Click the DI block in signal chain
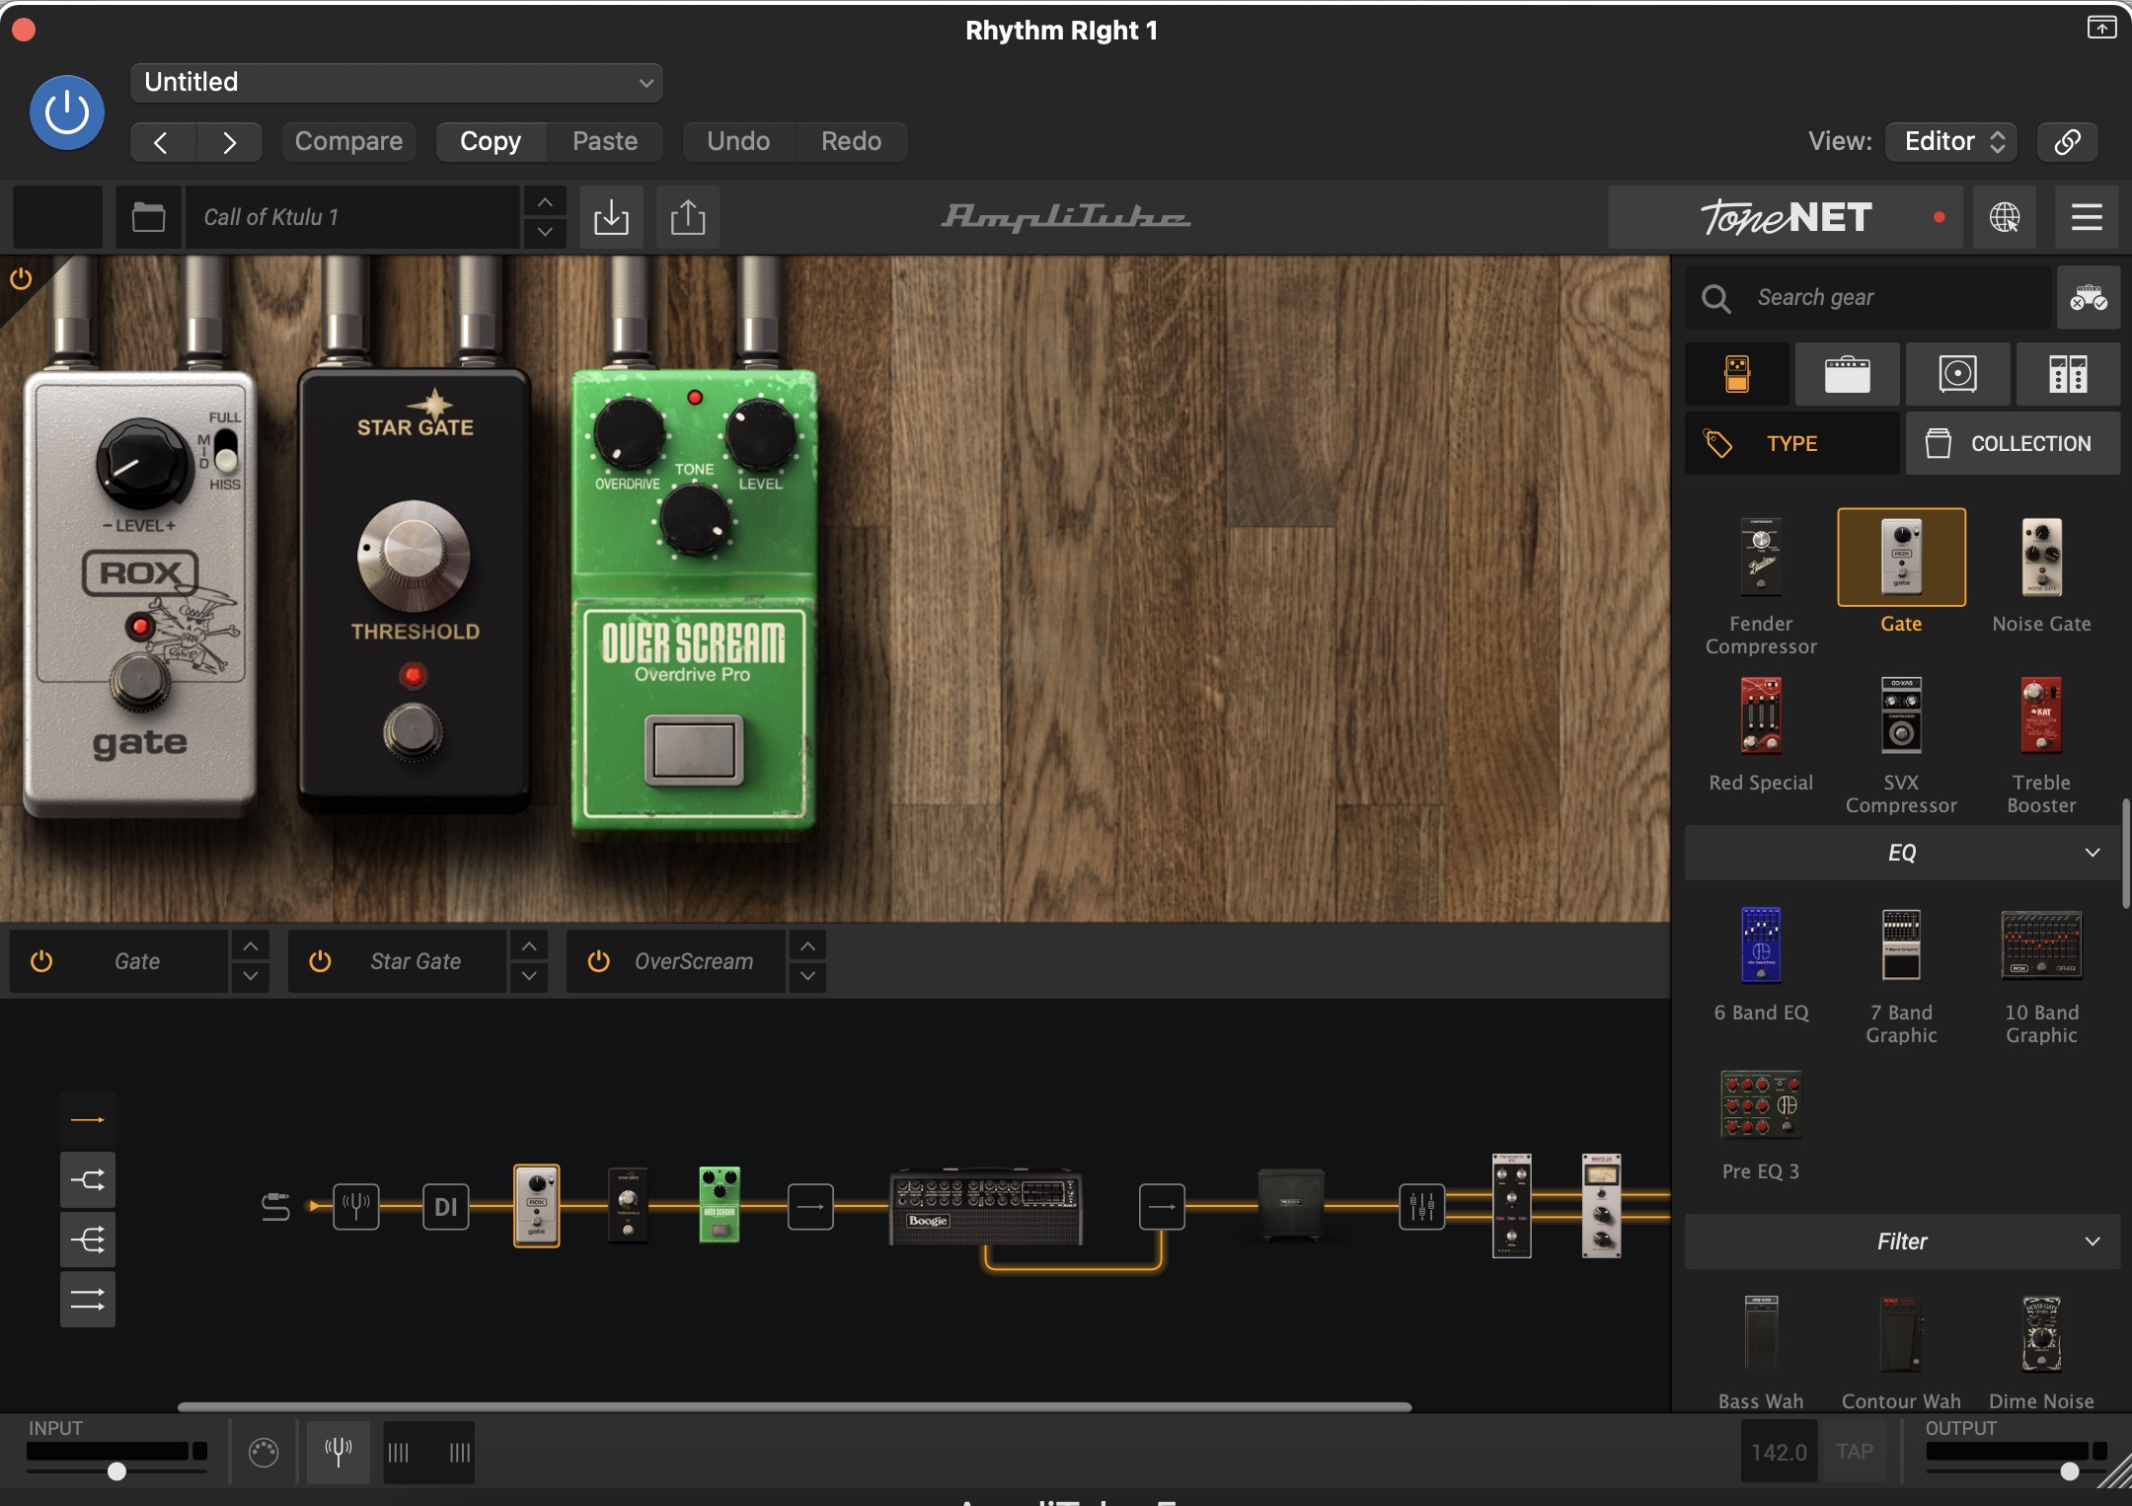Image resolution: width=2132 pixels, height=1506 pixels. pos(445,1206)
